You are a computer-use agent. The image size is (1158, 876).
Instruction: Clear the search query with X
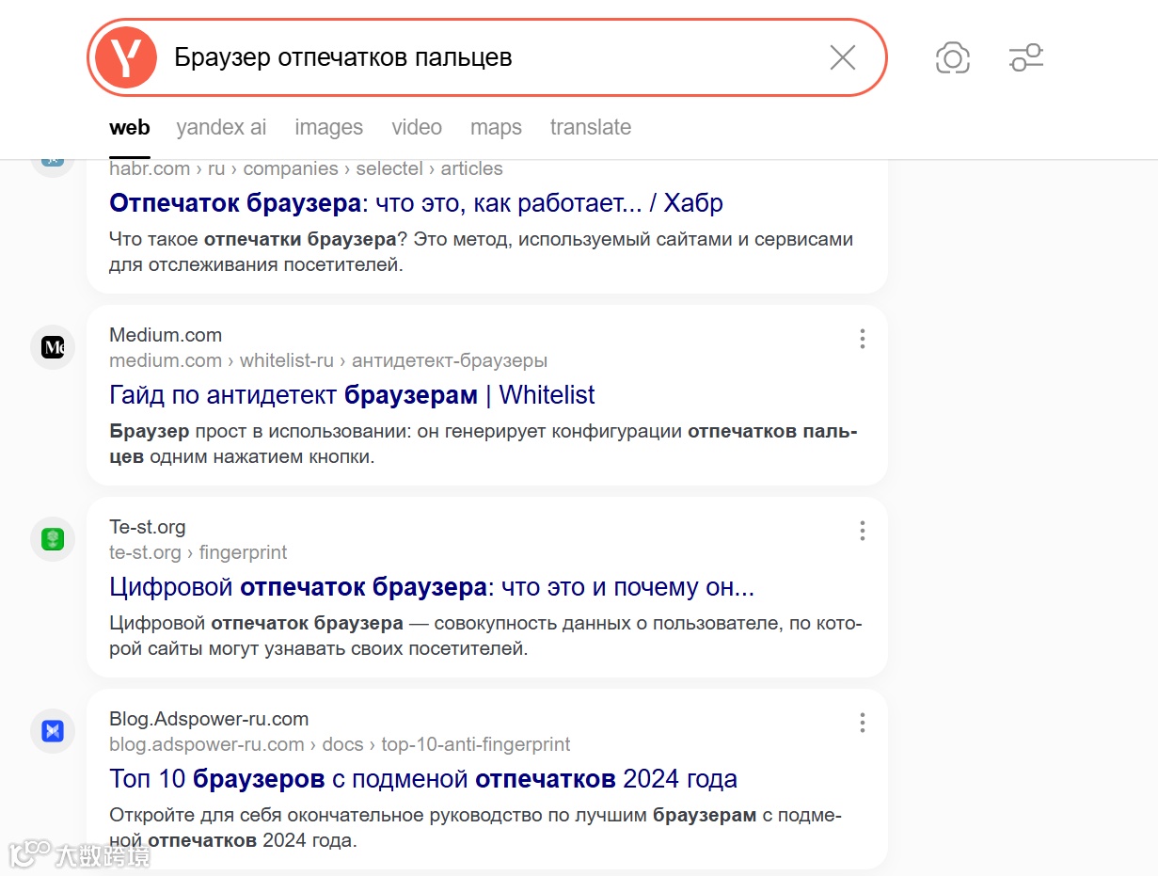(x=843, y=57)
